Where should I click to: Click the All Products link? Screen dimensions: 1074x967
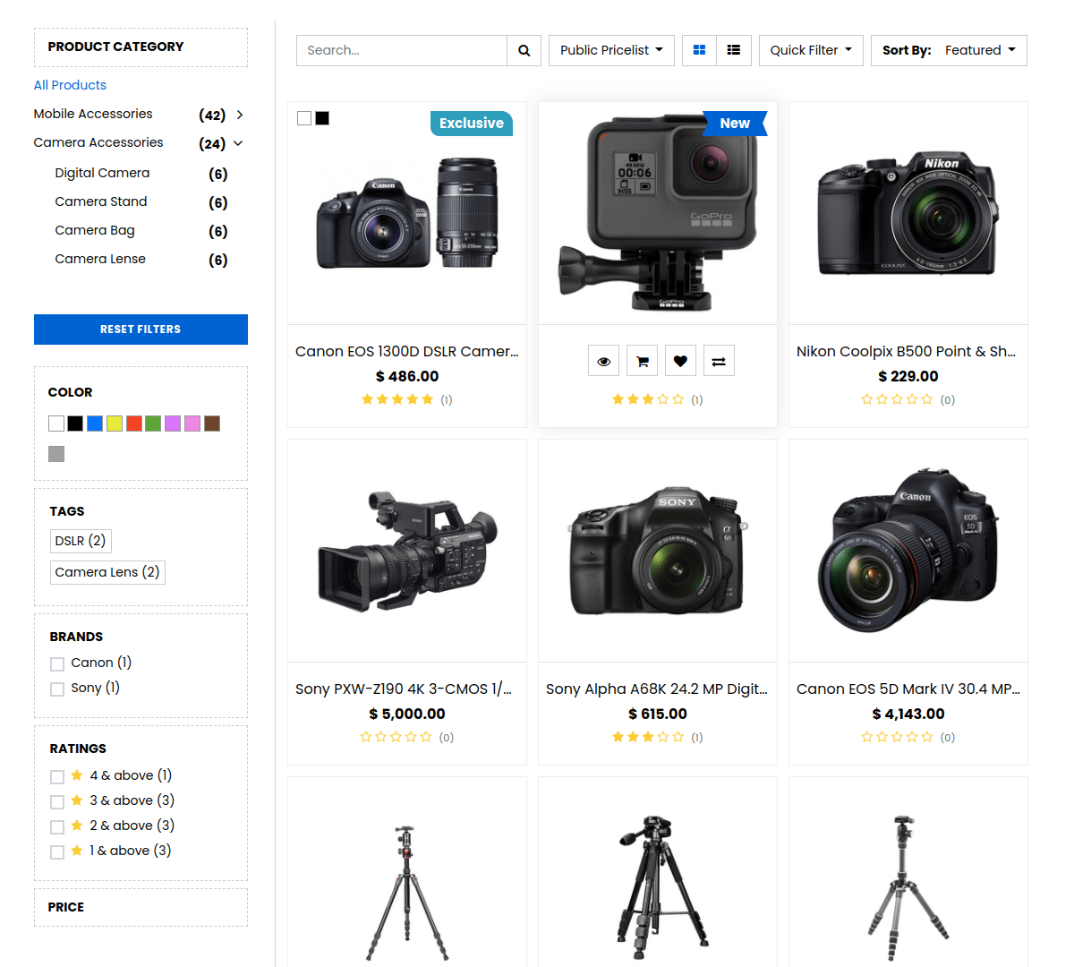(x=70, y=85)
